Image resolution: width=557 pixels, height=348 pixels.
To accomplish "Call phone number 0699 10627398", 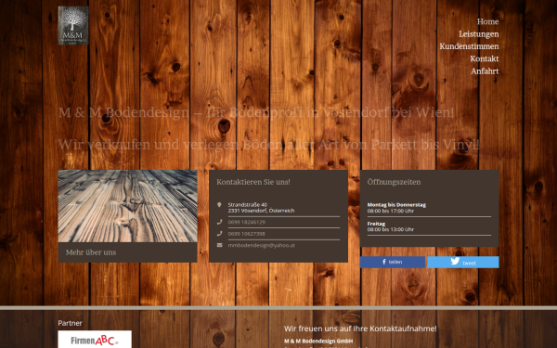I will (247, 234).
